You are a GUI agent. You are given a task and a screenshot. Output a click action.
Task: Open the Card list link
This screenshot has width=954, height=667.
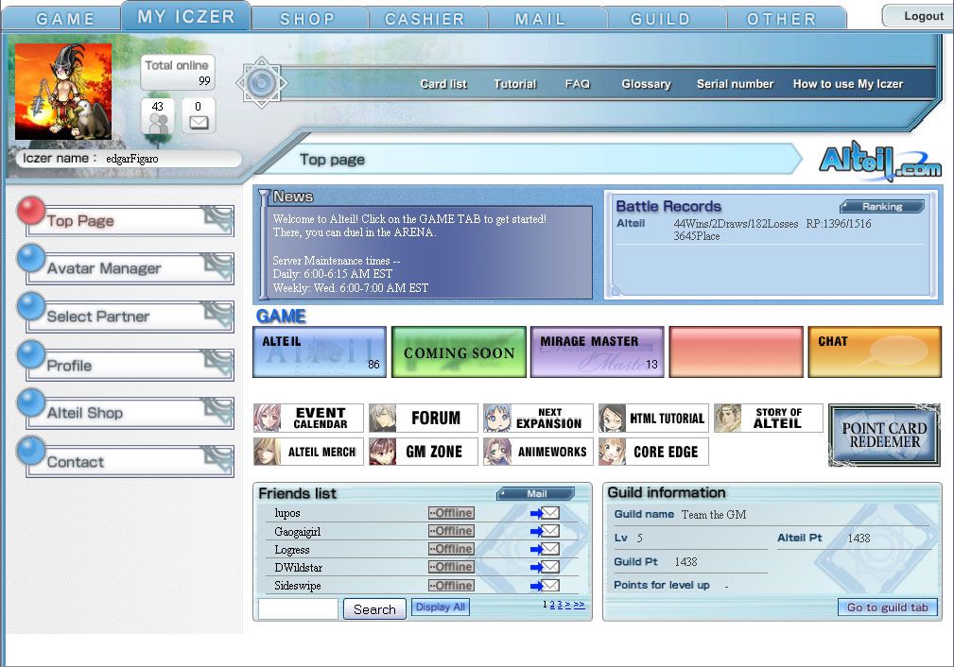[443, 84]
